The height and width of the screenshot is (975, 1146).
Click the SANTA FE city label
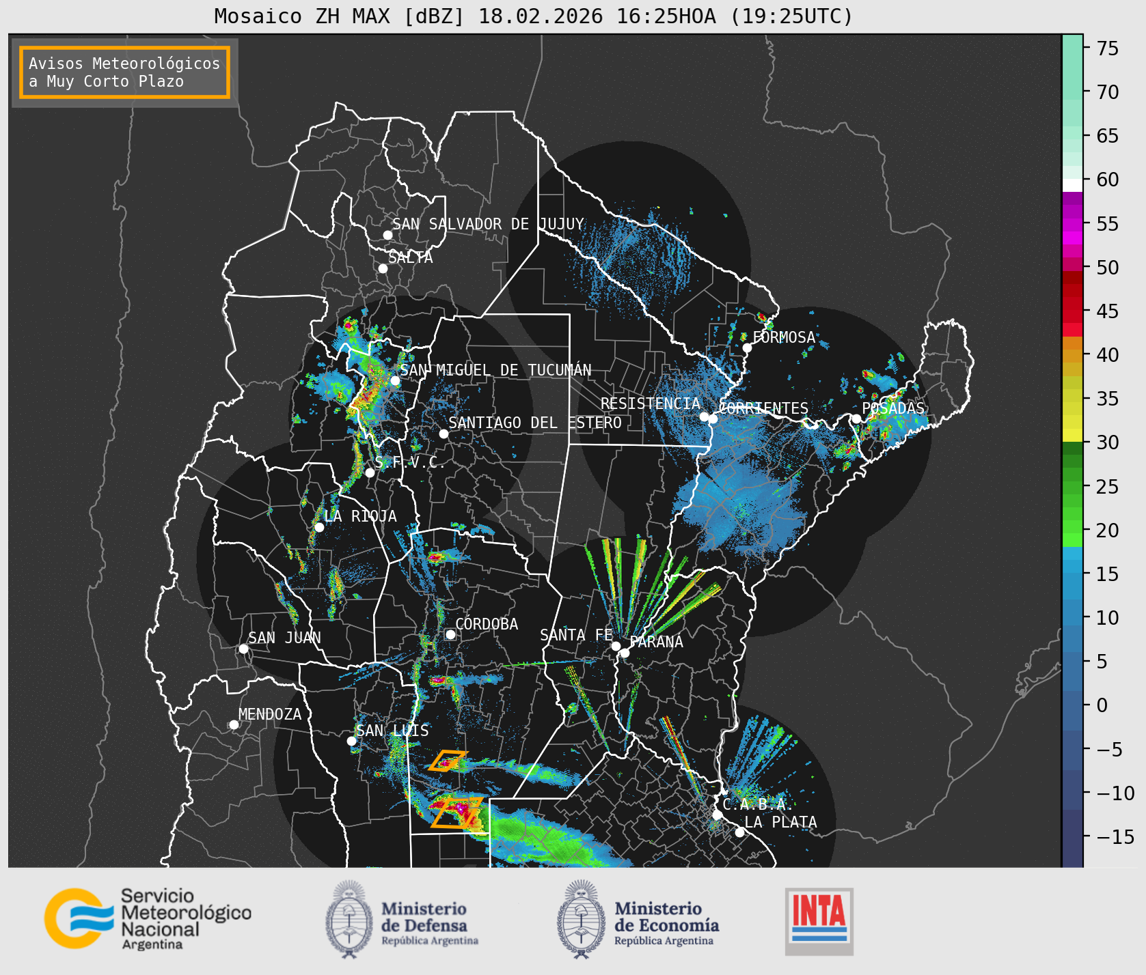576,635
